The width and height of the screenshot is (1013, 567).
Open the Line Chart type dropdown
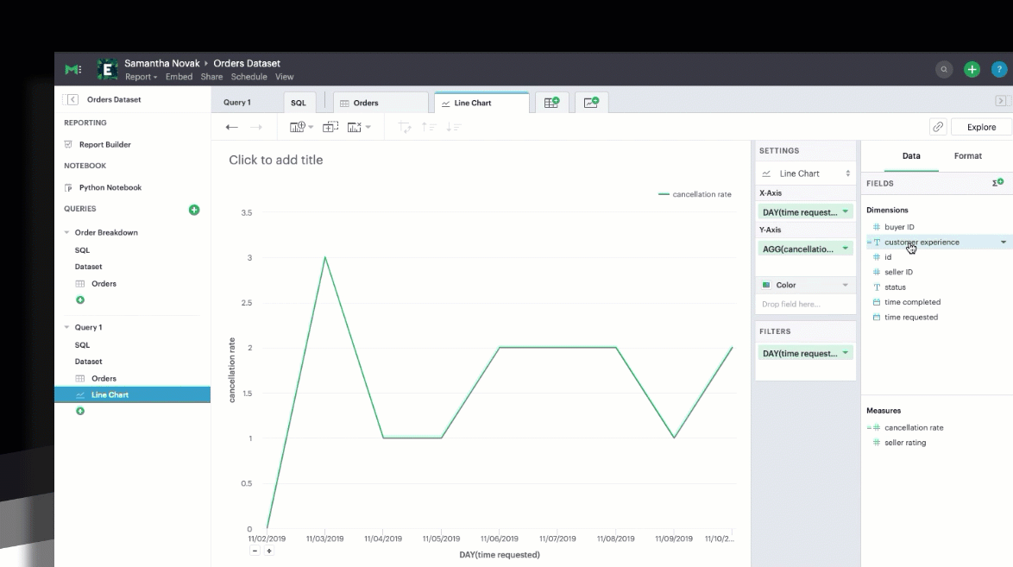[805, 173]
